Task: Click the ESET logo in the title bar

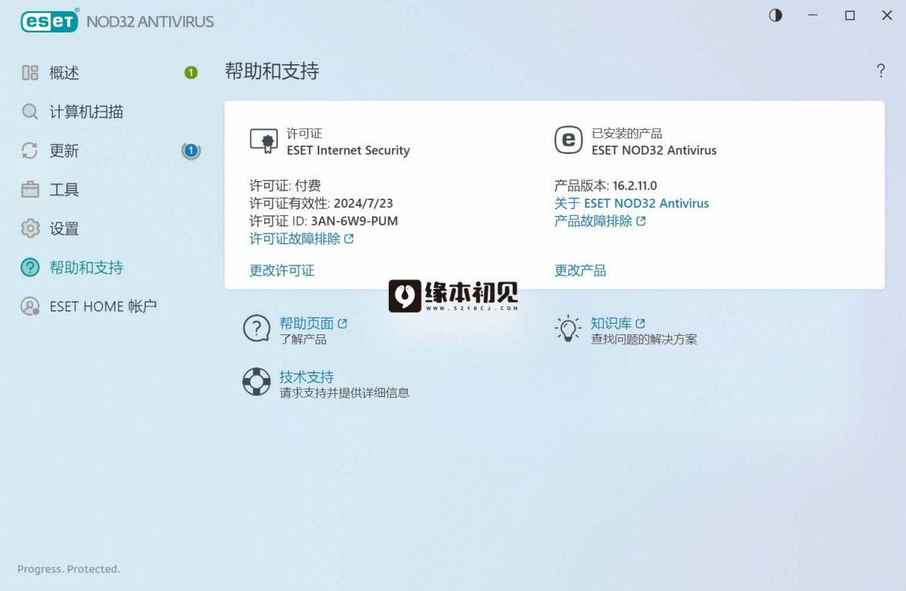Action: click(50, 20)
